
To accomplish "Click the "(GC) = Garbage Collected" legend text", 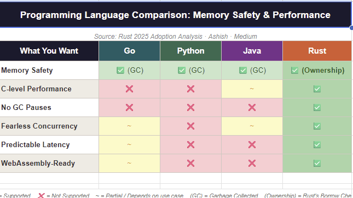I will [x=224, y=195].
